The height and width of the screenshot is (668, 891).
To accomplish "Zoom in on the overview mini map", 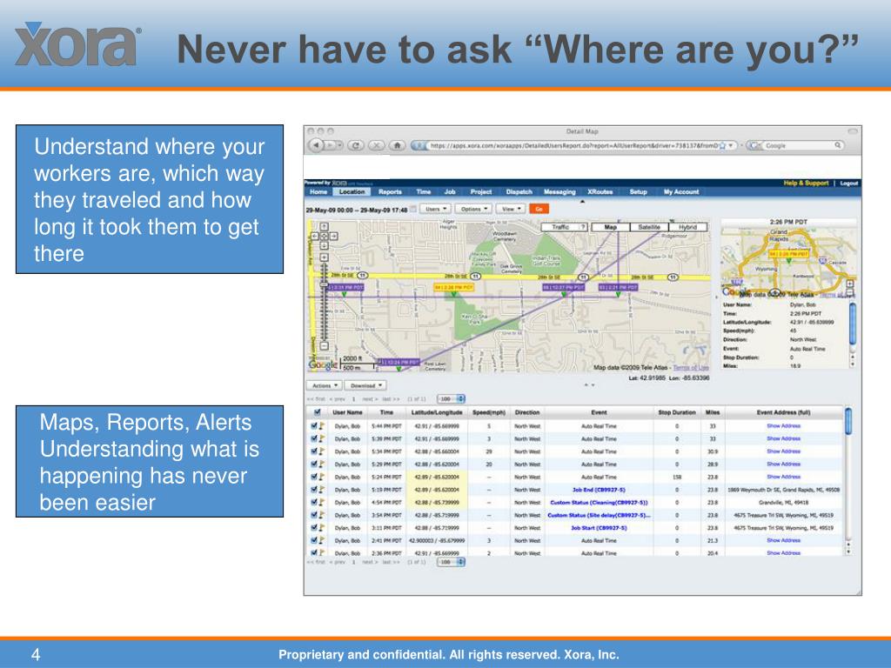I will pyautogui.click(x=849, y=284).
